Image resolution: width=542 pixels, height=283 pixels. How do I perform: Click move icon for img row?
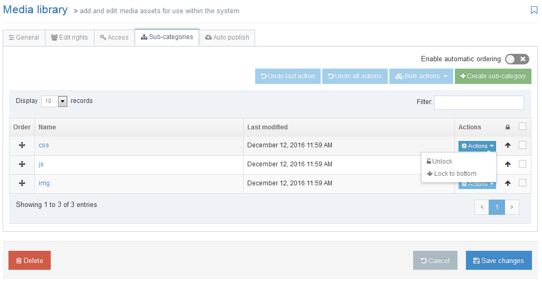[x=22, y=183]
